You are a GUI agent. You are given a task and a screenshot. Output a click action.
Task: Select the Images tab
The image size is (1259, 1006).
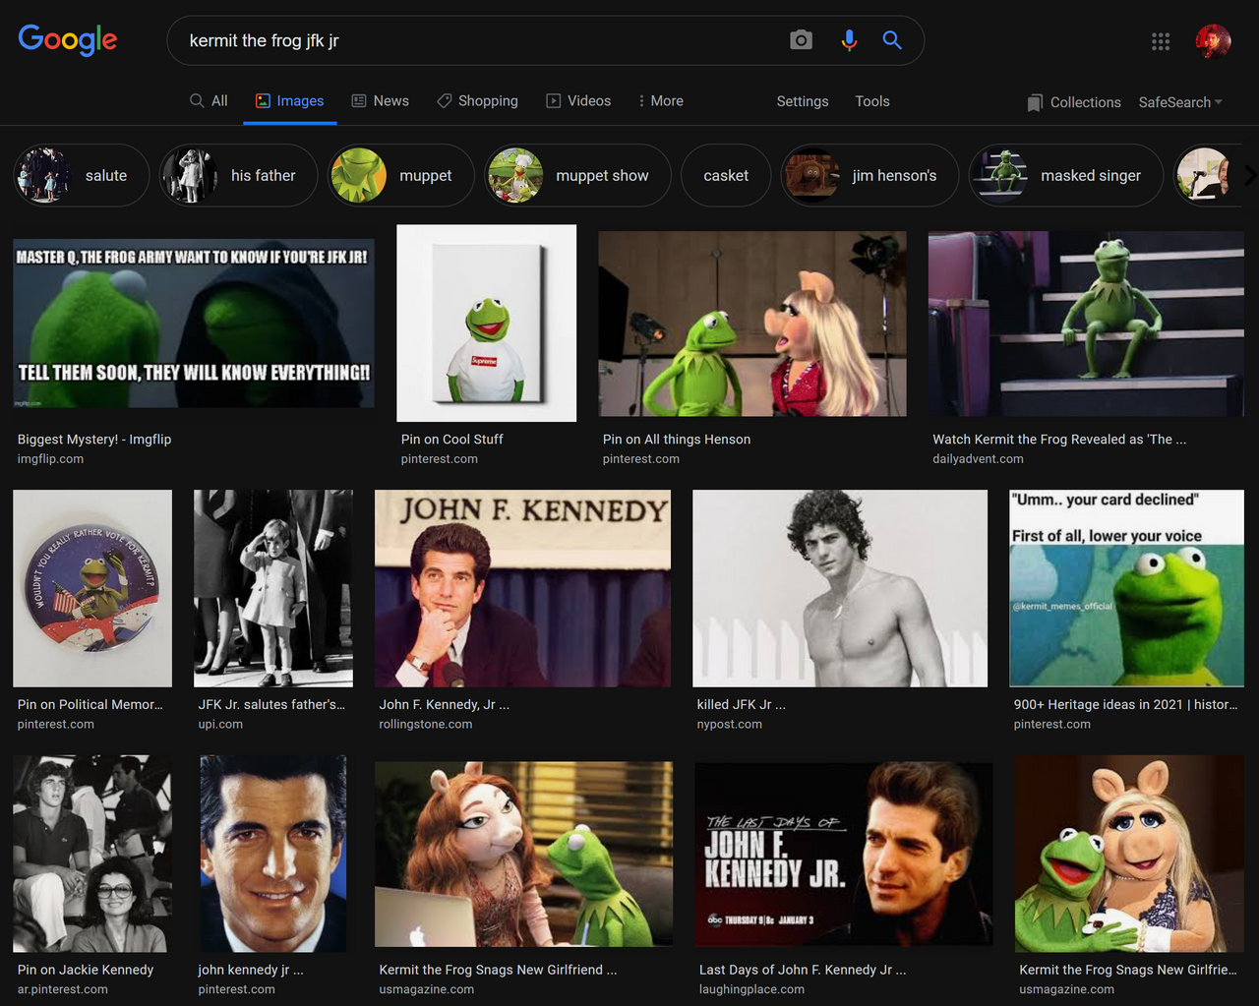click(x=290, y=100)
